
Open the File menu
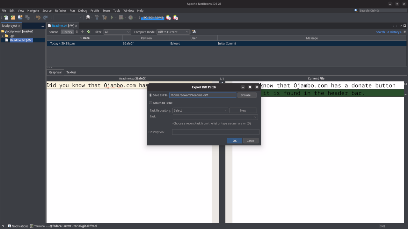click(x=4, y=10)
